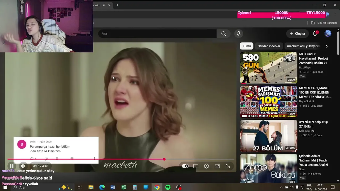Open the 580 Gün Project Zomboid thumbnail

click(269, 68)
